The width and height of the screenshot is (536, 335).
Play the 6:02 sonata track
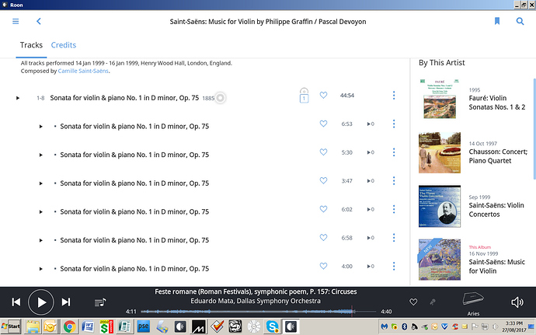(x=40, y=212)
